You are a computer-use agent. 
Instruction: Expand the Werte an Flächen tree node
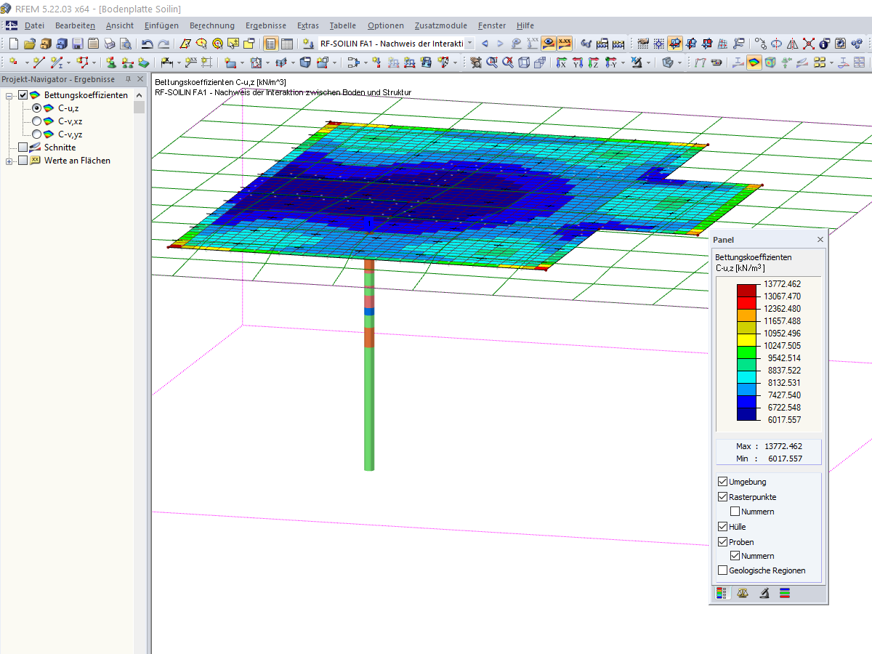[9, 161]
